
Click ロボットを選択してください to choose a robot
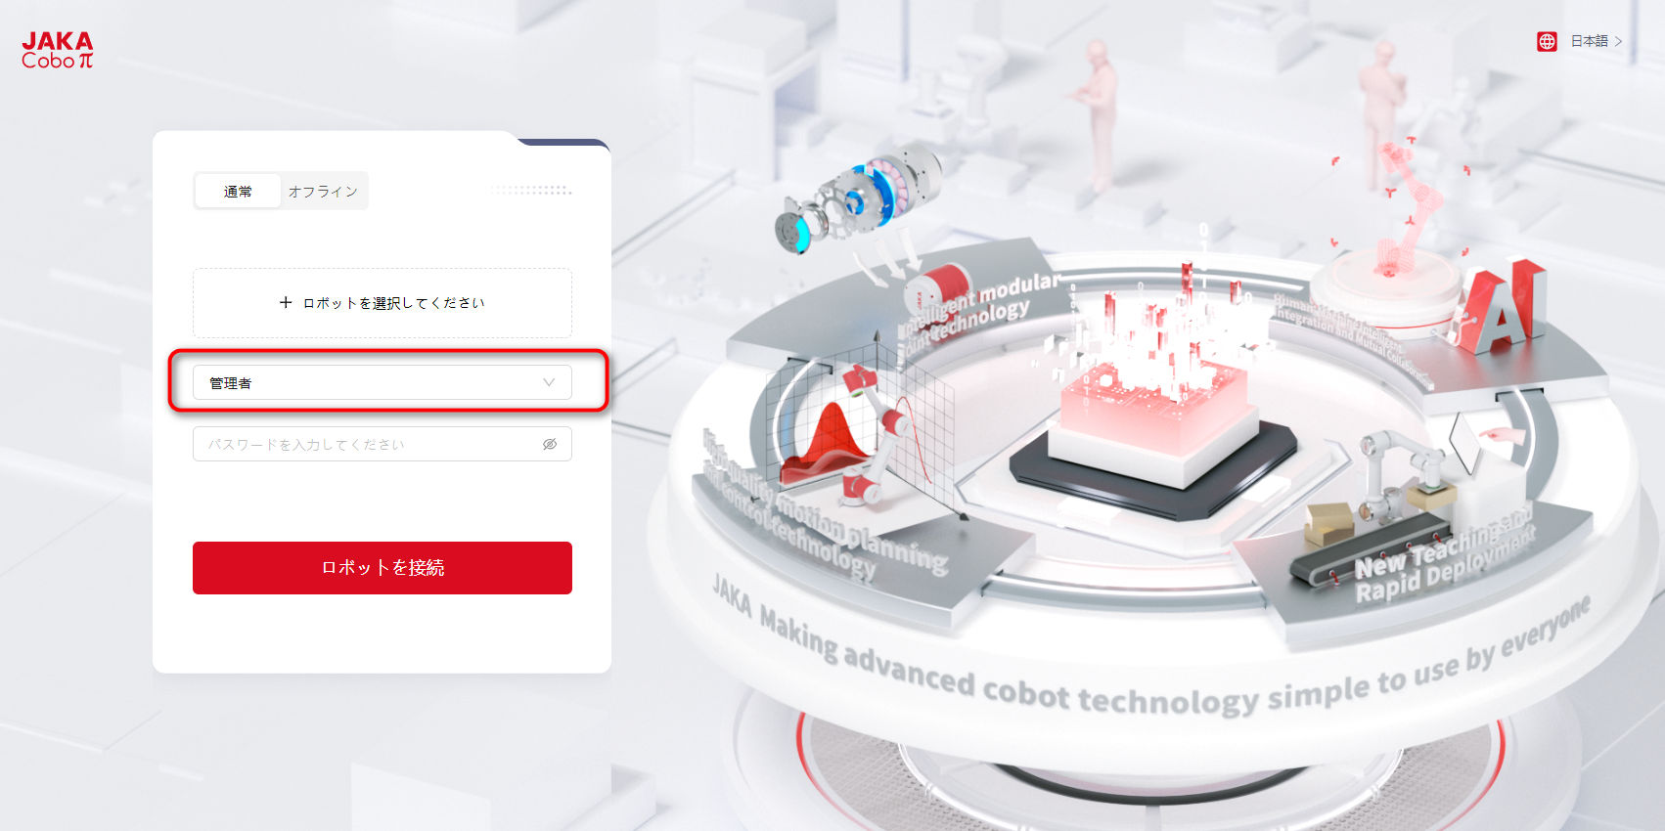393,303
